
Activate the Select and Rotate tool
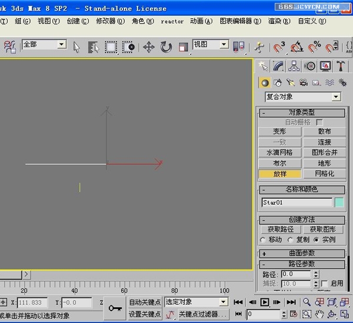pyautogui.click(x=166, y=48)
